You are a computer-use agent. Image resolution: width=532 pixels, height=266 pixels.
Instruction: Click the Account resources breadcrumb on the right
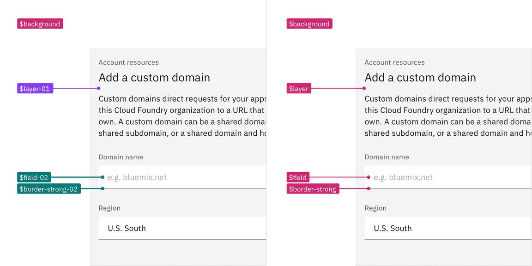[394, 62]
